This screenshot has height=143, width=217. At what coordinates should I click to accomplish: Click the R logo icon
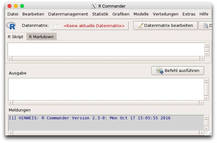(11, 26)
